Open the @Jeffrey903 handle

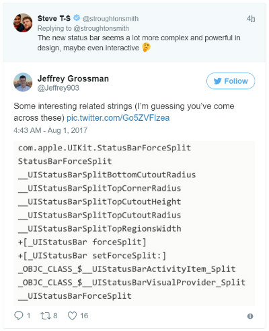[x=59, y=88]
